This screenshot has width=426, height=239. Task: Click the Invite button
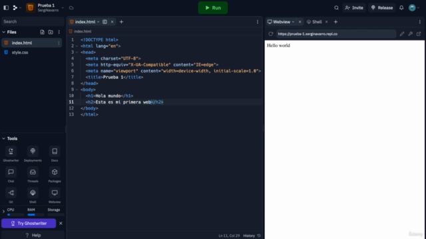354,8
